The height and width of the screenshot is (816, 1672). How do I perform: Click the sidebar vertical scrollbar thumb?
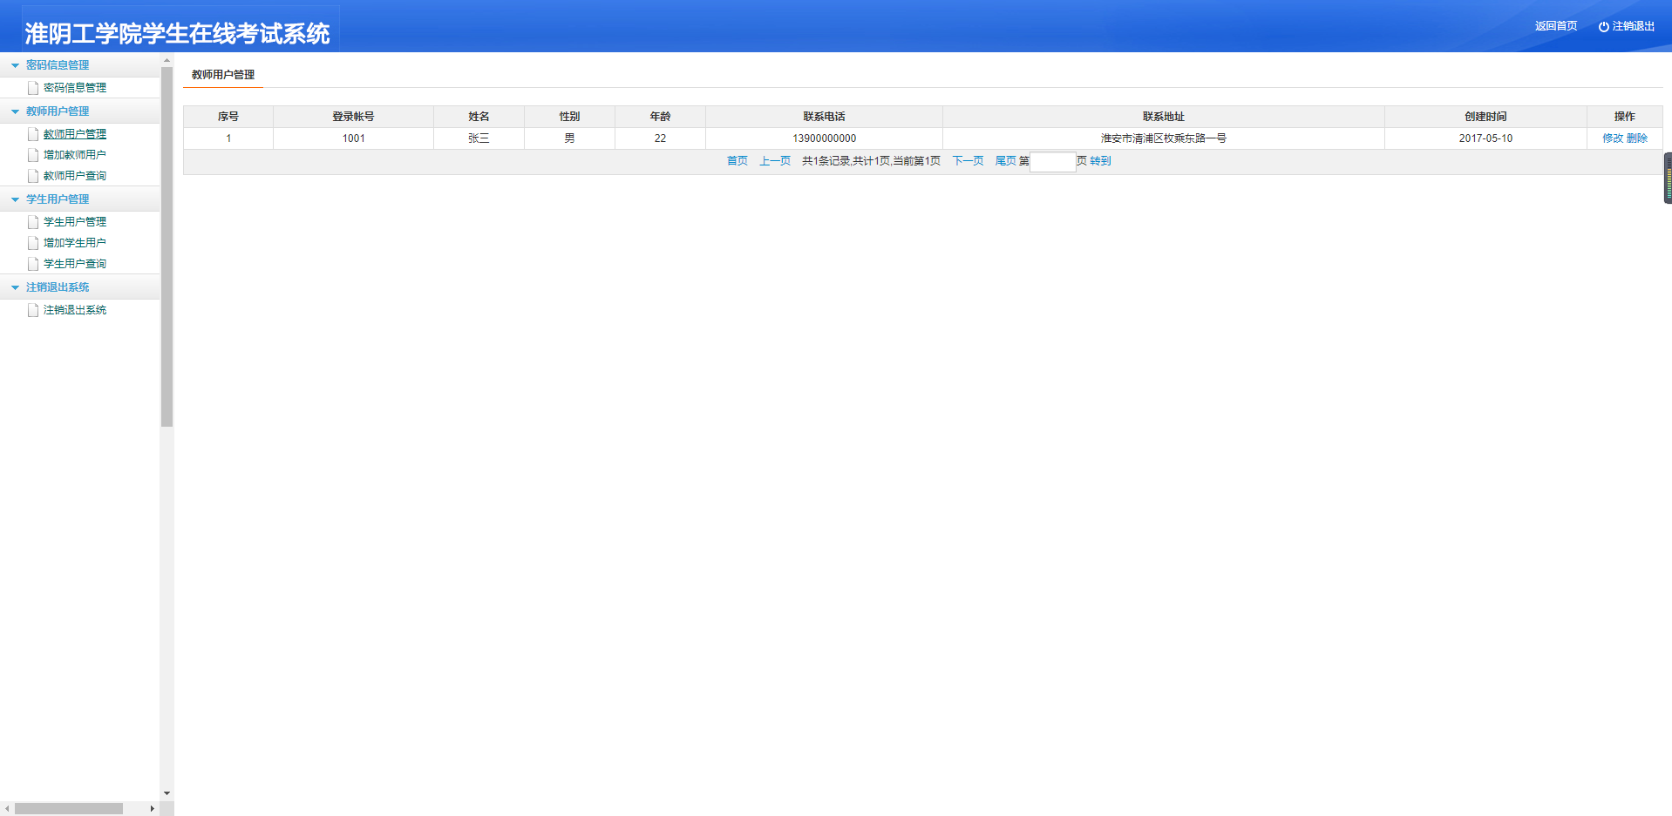(x=167, y=246)
